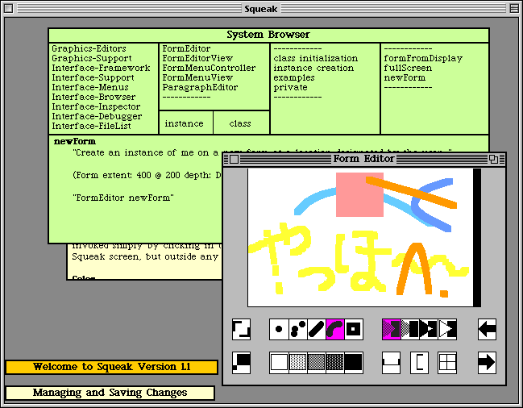Choose the white fill swatch
The width and height of the screenshot is (523, 408).
click(x=279, y=363)
